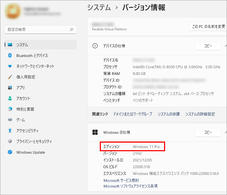This screenshot has height=195, width=227.
Task: Click the アカウント person icon
Action: click(10, 99)
